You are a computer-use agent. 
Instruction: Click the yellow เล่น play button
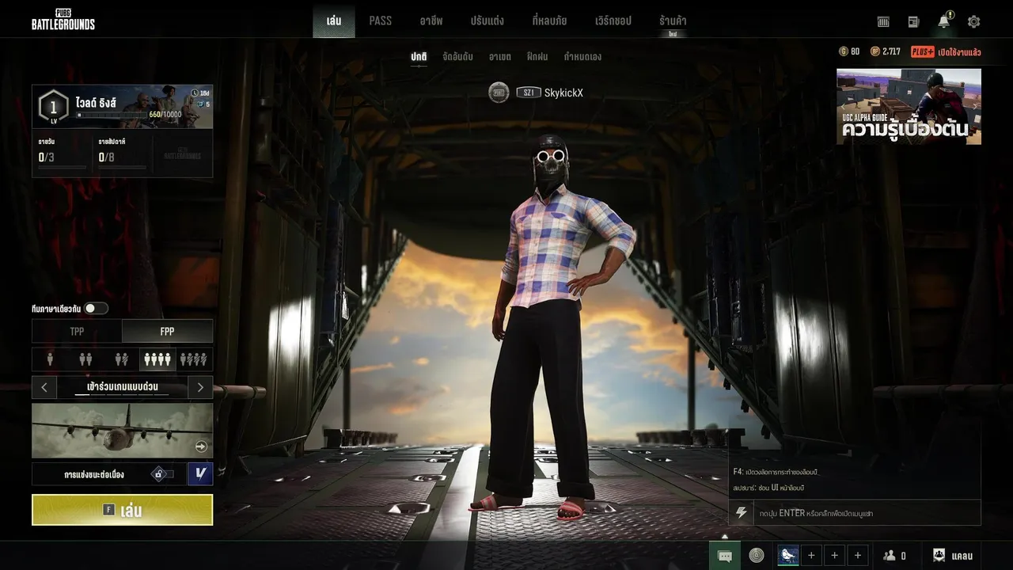[123, 510]
